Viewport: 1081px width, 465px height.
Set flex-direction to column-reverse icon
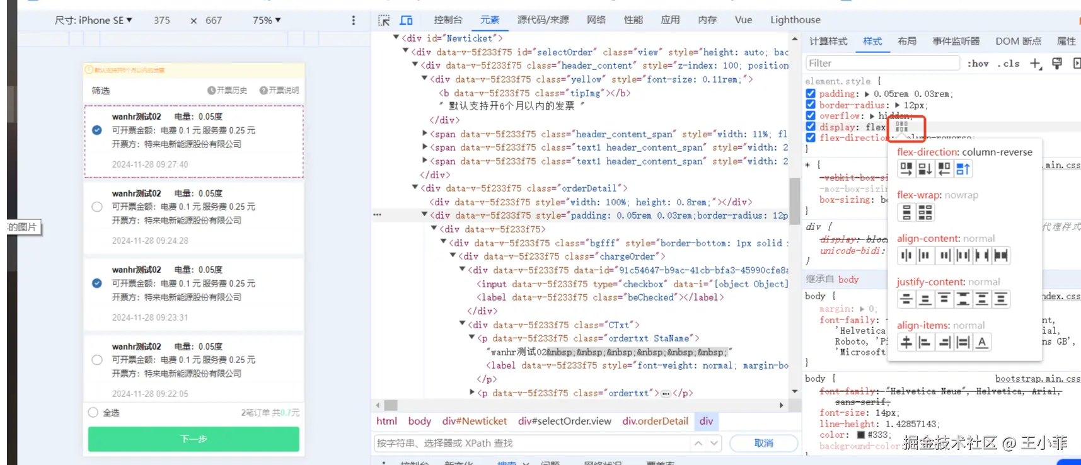[x=963, y=169]
